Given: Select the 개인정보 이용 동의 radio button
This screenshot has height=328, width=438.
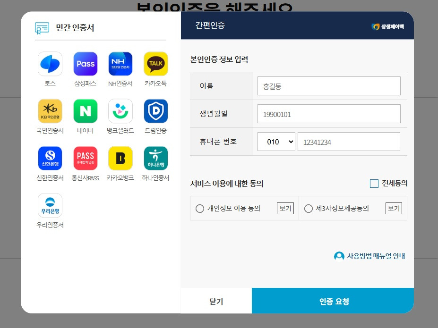Looking at the screenshot, I should tap(200, 208).
